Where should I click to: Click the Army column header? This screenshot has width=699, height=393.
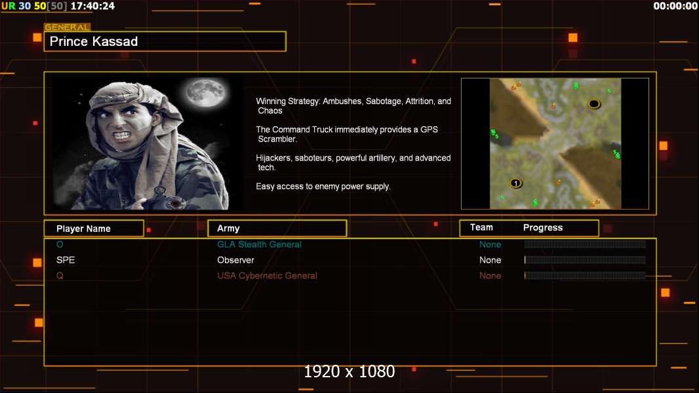click(277, 229)
